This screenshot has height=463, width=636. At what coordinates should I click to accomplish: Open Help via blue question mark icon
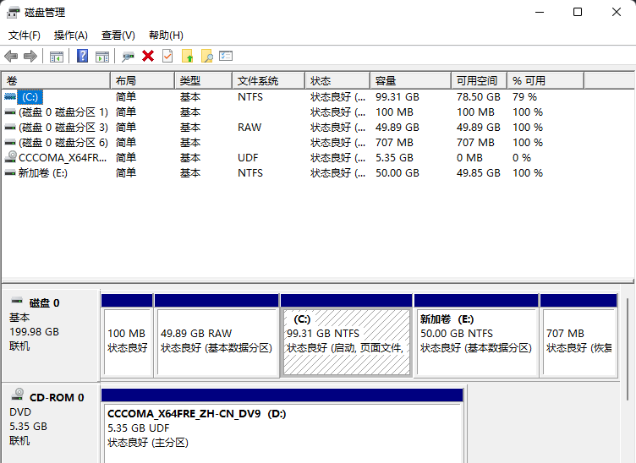(82, 56)
